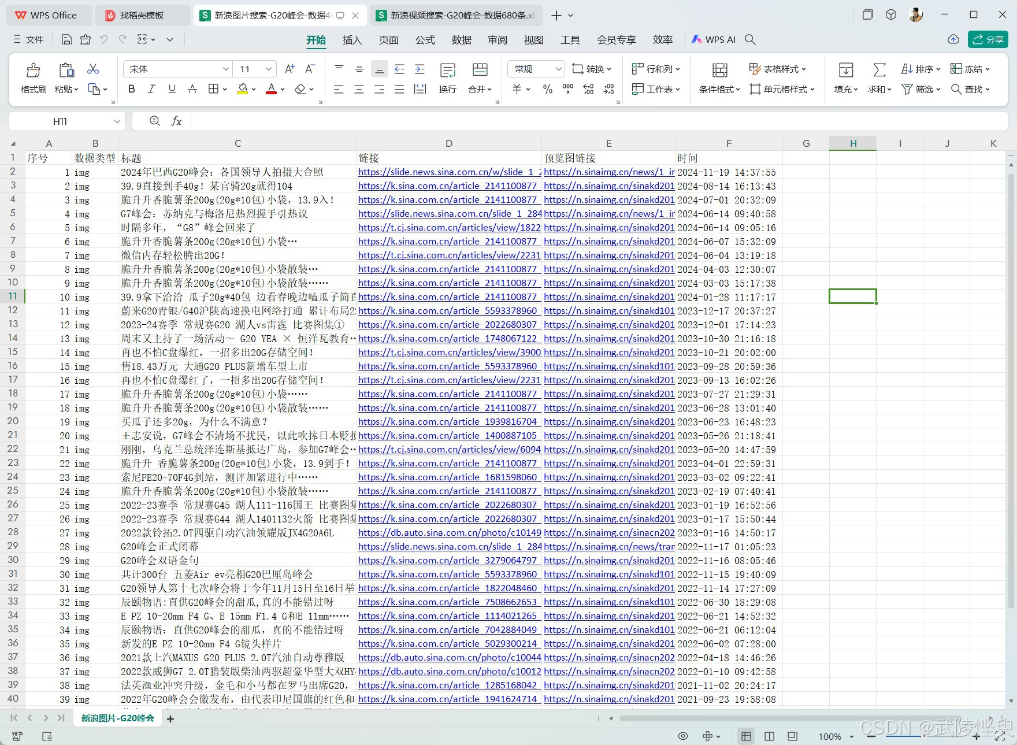Open the 会员专享 ribbon tab

(x=616, y=40)
